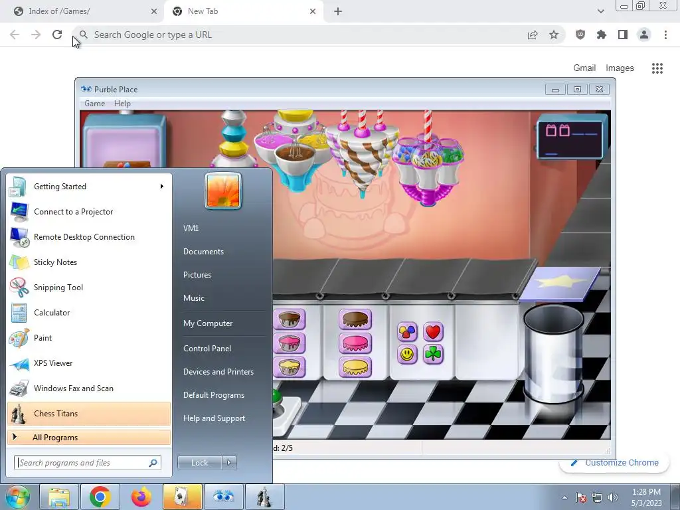Open the share page icon in address bar

pyautogui.click(x=533, y=35)
